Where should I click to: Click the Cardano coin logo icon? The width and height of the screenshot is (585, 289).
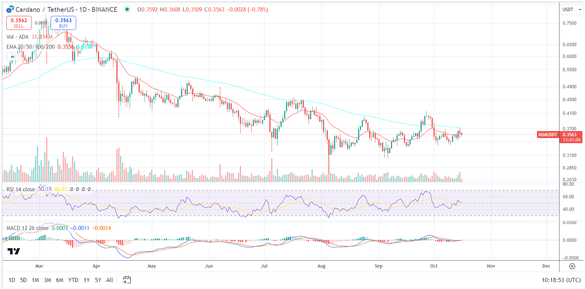tap(10, 9)
